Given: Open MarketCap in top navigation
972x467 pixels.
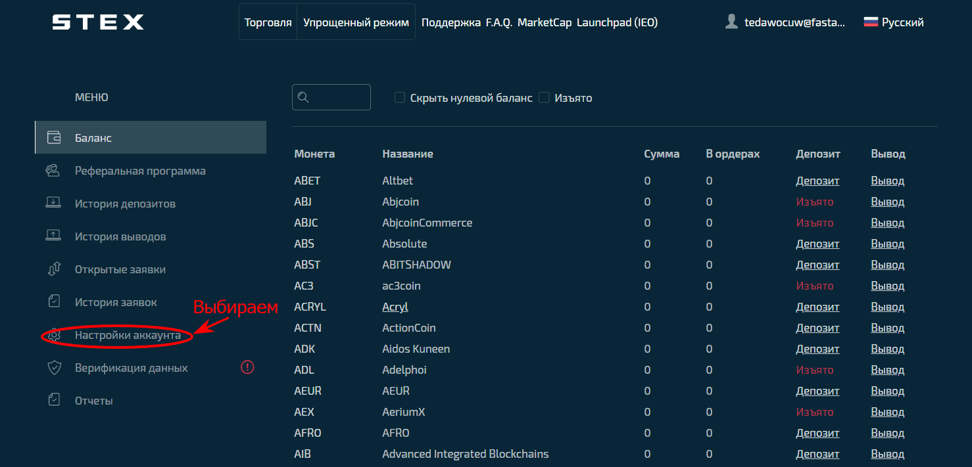Looking at the screenshot, I should click(544, 22).
